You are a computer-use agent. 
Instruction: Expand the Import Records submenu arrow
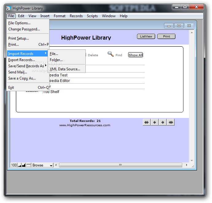click(46, 53)
